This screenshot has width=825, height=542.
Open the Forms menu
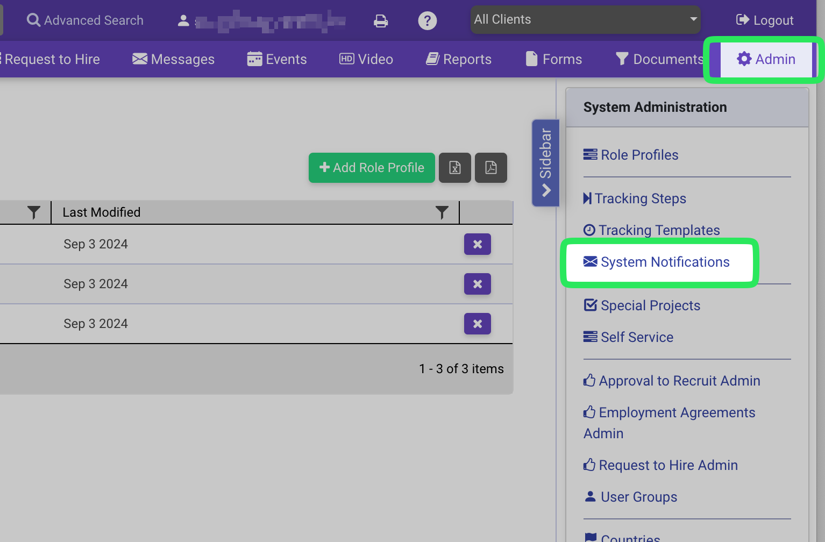pos(554,59)
